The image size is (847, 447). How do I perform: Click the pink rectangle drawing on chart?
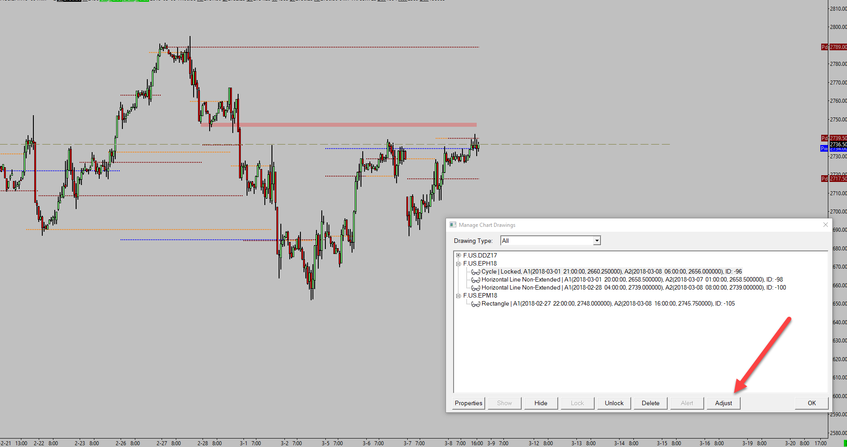pos(339,125)
